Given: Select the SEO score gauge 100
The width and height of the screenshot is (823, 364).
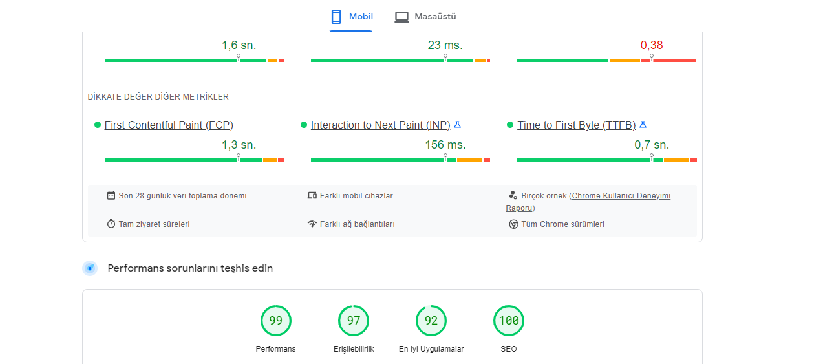Looking at the screenshot, I should (x=509, y=321).
